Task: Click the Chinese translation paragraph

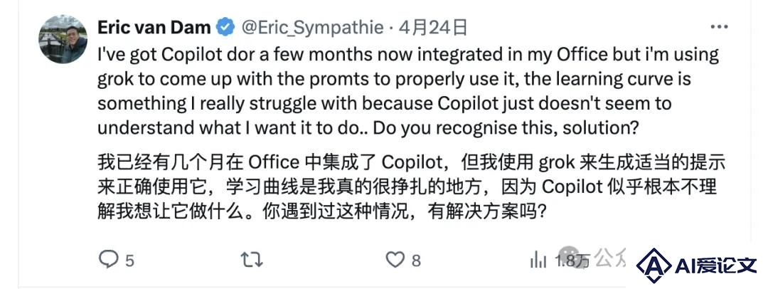Action: click(x=412, y=187)
